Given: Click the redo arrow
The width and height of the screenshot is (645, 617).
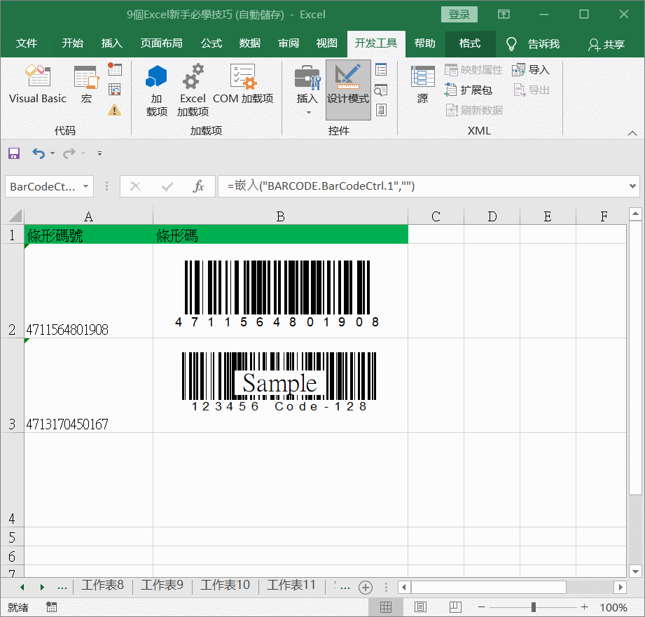Looking at the screenshot, I should [69, 153].
